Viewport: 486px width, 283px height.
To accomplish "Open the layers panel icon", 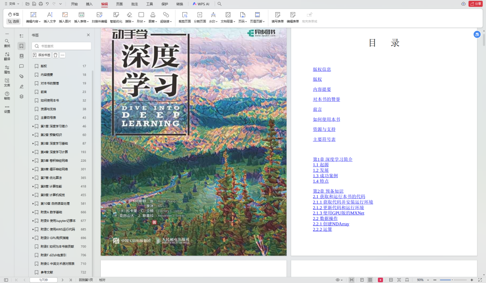I will point(22,97).
